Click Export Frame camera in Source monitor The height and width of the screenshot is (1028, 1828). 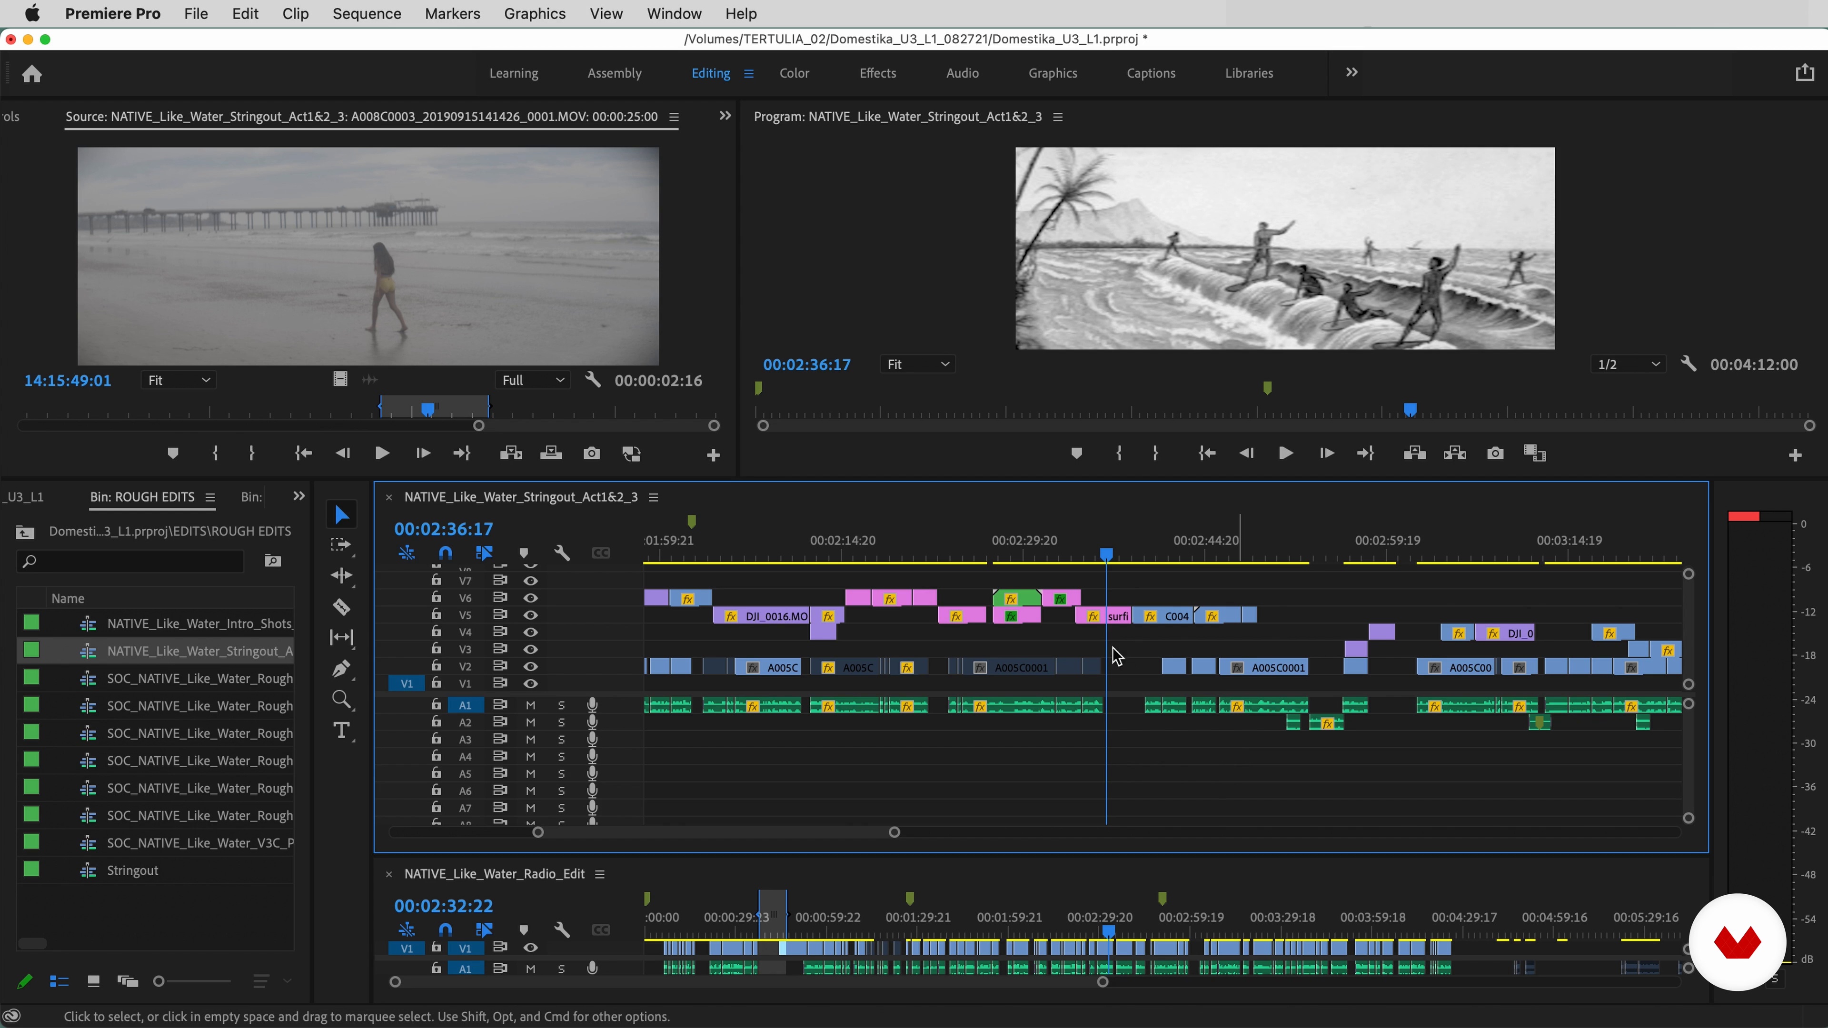[x=591, y=454]
